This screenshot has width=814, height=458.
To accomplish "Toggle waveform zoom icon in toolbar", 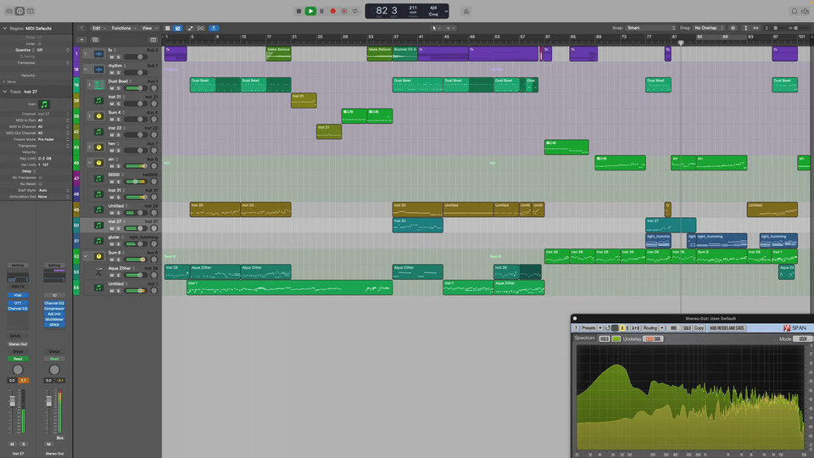I will [x=733, y=28].
